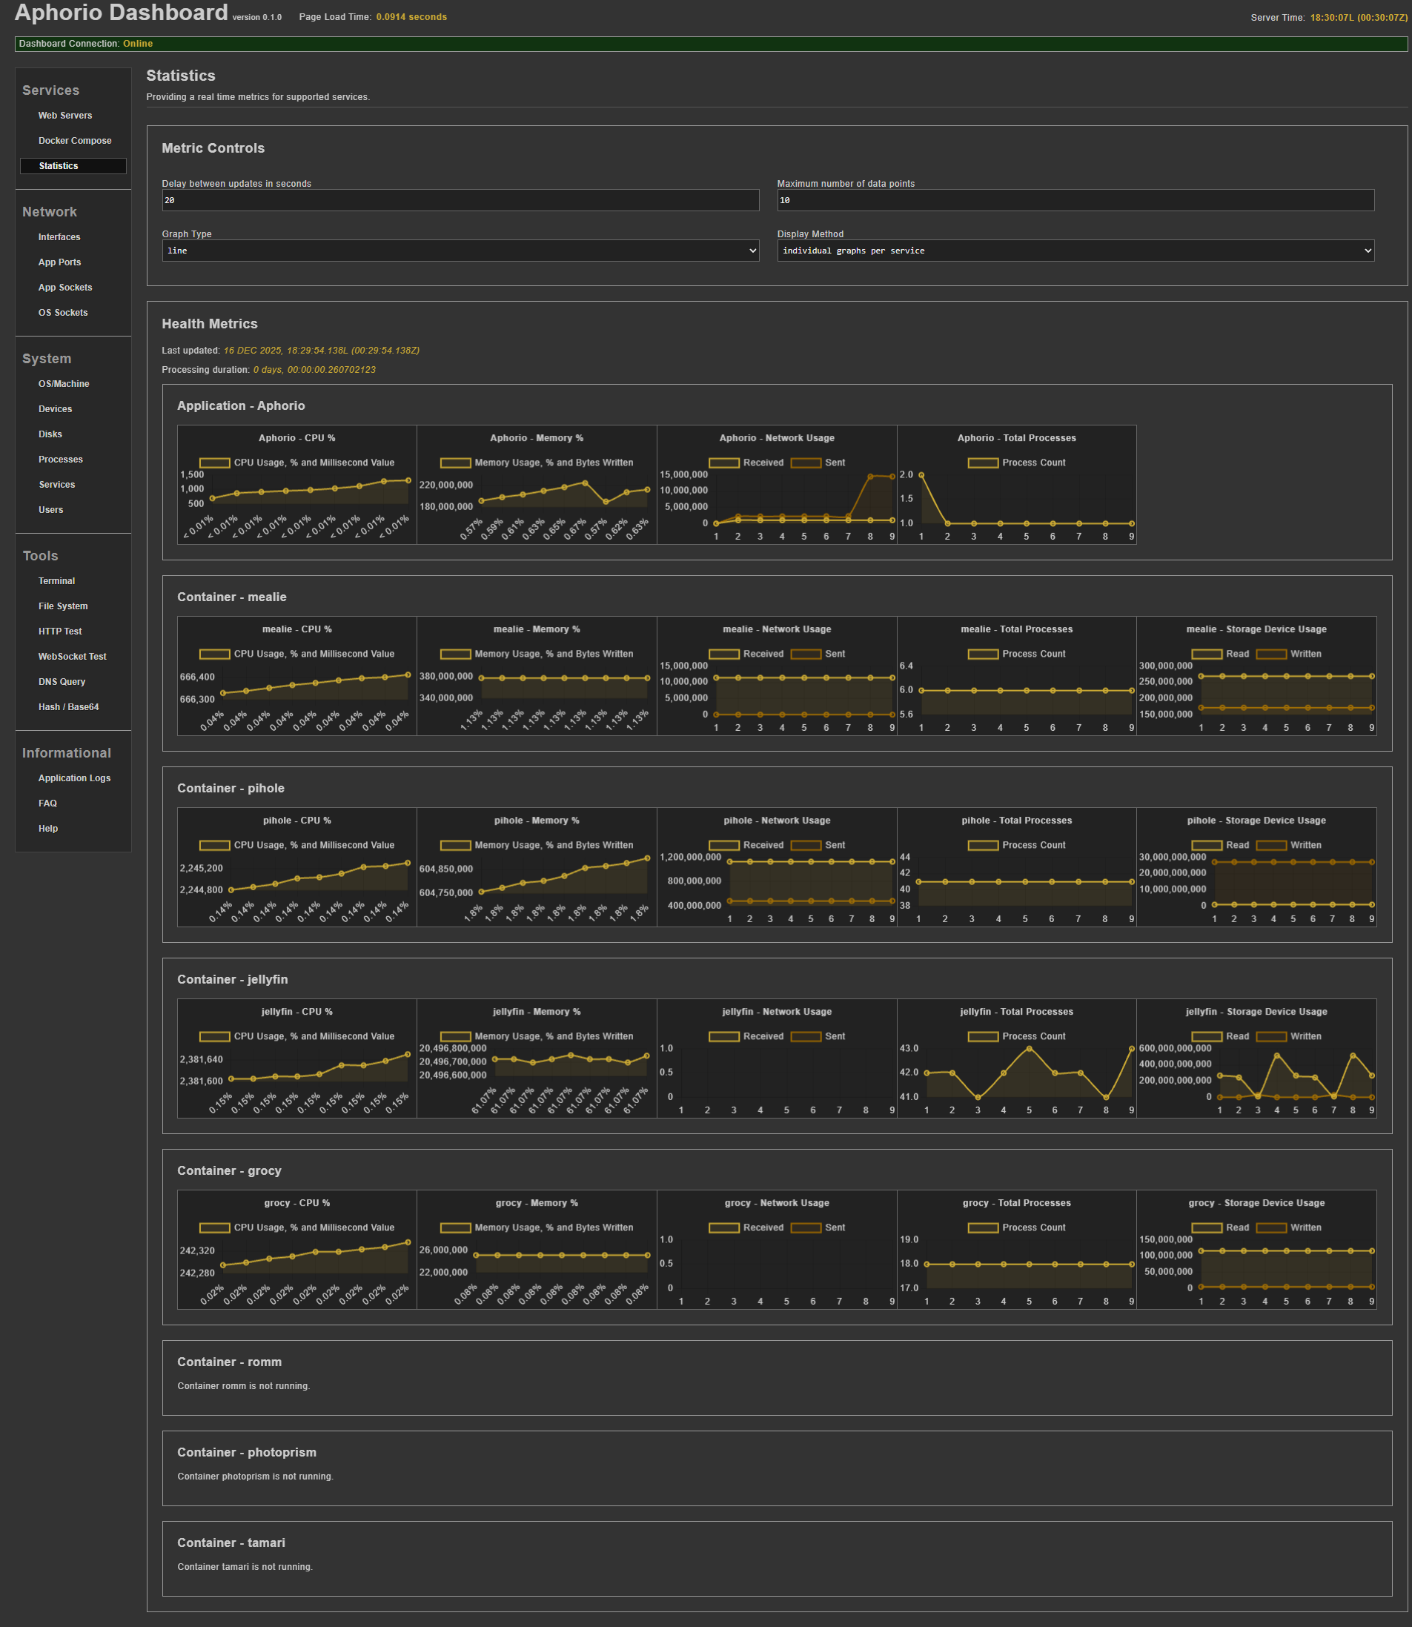Open the Web Servers page
The height and width of the screenshot is (1627, 1412).
[64, 116]
